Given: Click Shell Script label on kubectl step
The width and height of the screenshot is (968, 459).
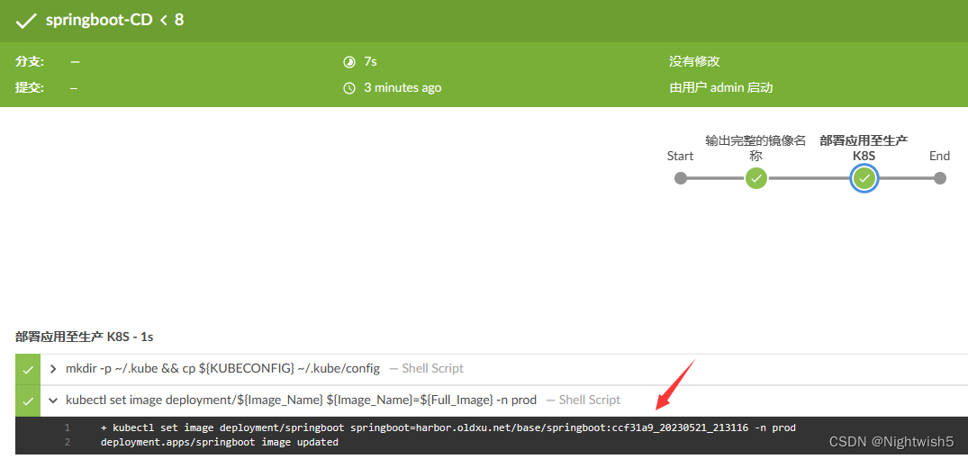Looking at the screenshot, I should click(590, 400).
